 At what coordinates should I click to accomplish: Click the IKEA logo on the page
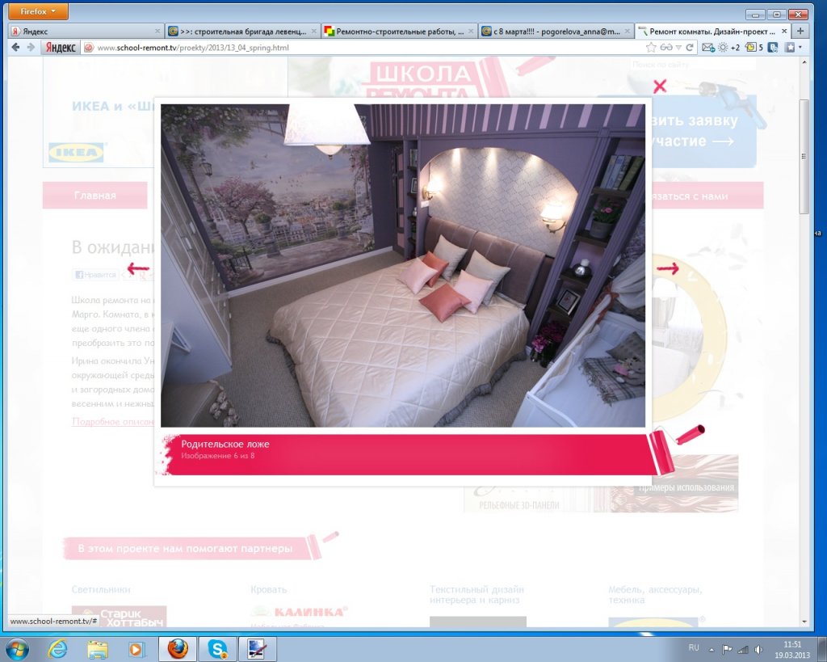(x=76, y=153)
